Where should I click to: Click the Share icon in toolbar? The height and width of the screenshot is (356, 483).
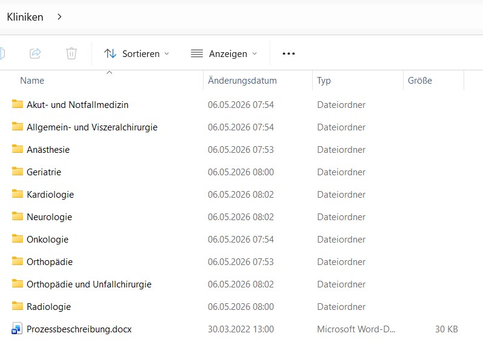click(35, 53)
